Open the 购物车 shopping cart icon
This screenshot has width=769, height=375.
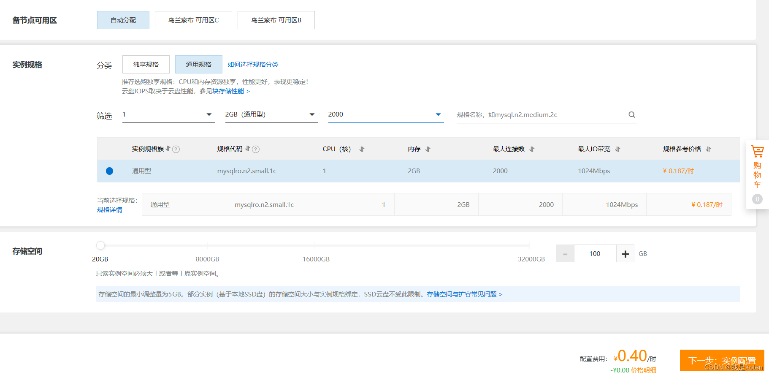point(757,151)
